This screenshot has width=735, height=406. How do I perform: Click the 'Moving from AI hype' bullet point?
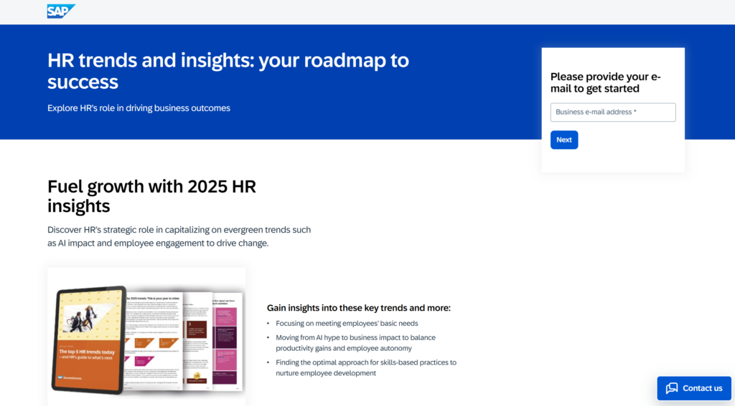click(x=355, y=342)
